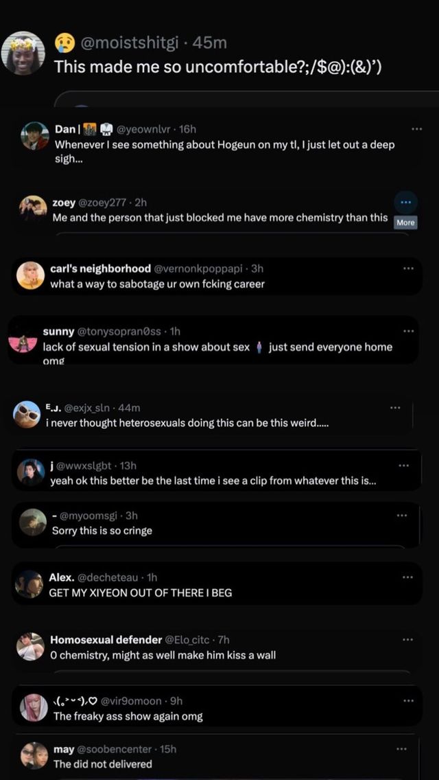Open more menu on Alex.'s tweet

[x=407, y=577]
